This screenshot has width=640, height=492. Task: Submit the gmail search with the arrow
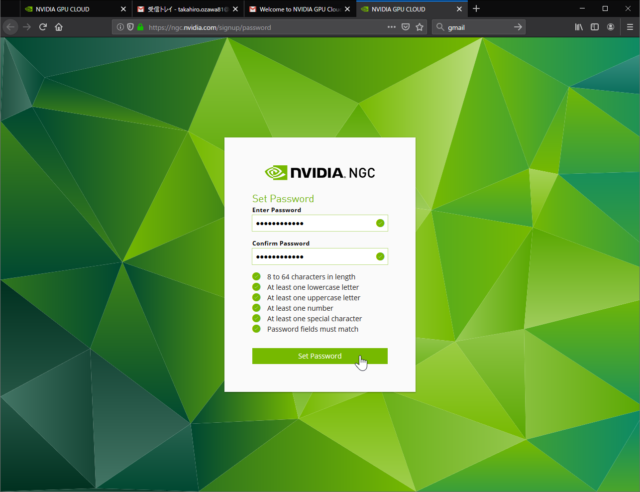518,27
